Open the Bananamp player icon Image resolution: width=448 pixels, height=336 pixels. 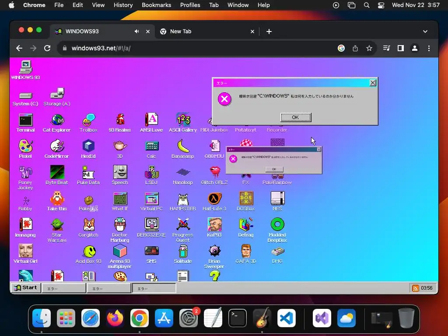tap(183, 149)
